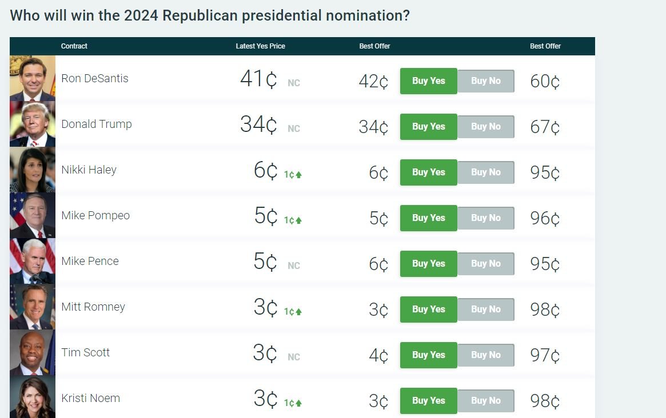Click the green up-arrow price change for Nikki Haley
Viewport: 666px width, 418px height.
tap(293, 174)
